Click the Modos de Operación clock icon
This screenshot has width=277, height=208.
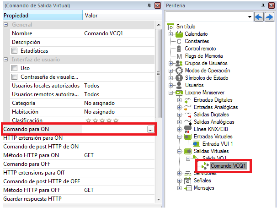(x=179, y=71)
